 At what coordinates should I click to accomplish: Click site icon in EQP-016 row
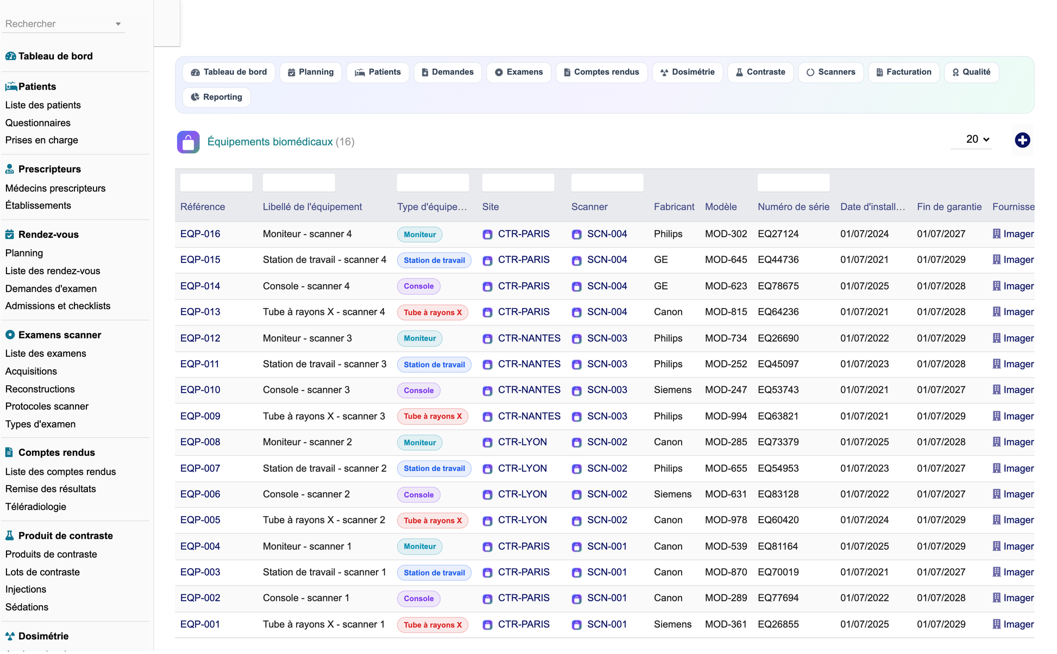488,235
